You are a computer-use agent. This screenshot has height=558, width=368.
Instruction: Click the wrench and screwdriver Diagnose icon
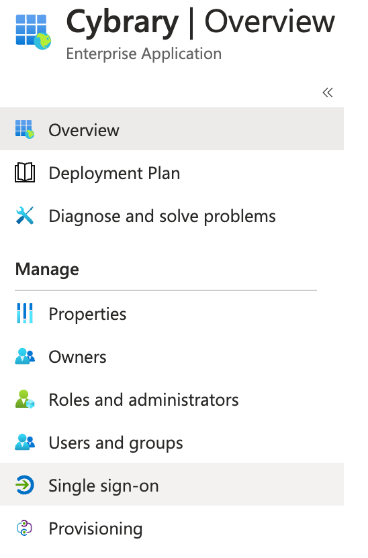coord(25,216)
